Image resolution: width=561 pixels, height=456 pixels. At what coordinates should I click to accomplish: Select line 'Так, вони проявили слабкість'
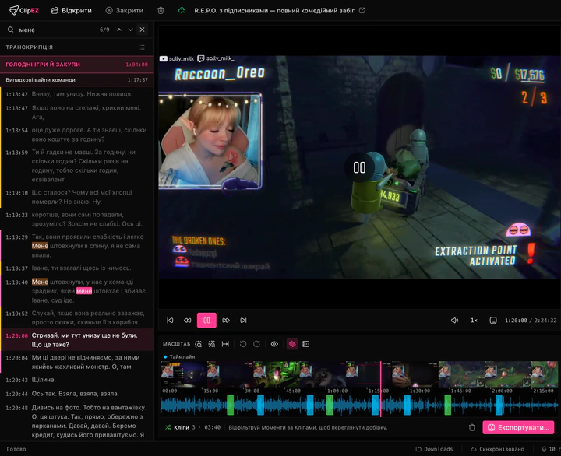77,246
